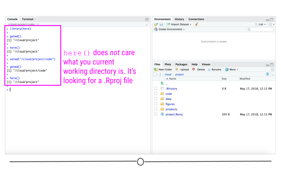Switch to the Plots tab

pyautogui.click(x=168, y=64)
